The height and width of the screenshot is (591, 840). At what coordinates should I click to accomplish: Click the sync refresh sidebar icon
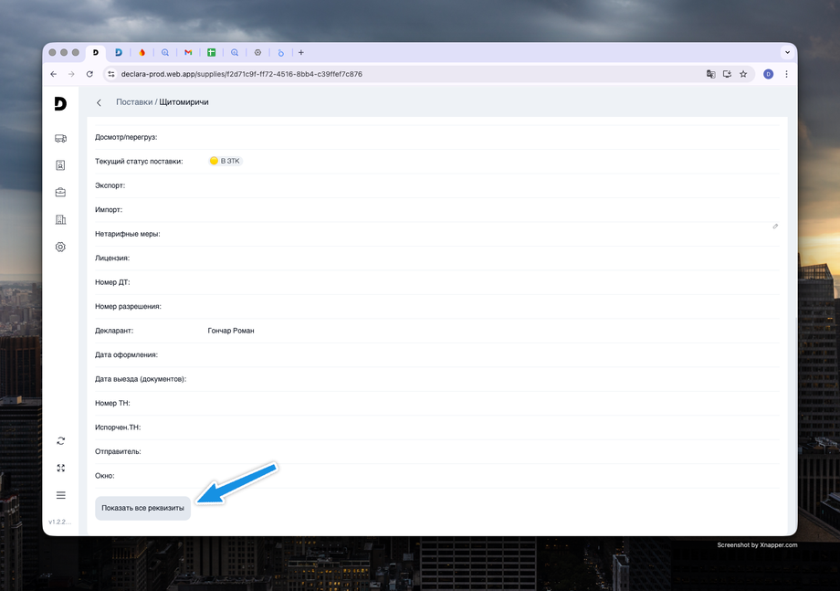pos(60,440)
